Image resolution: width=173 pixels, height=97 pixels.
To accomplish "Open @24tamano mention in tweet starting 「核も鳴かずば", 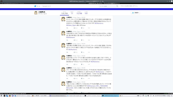I will click(x=73, y=50).
